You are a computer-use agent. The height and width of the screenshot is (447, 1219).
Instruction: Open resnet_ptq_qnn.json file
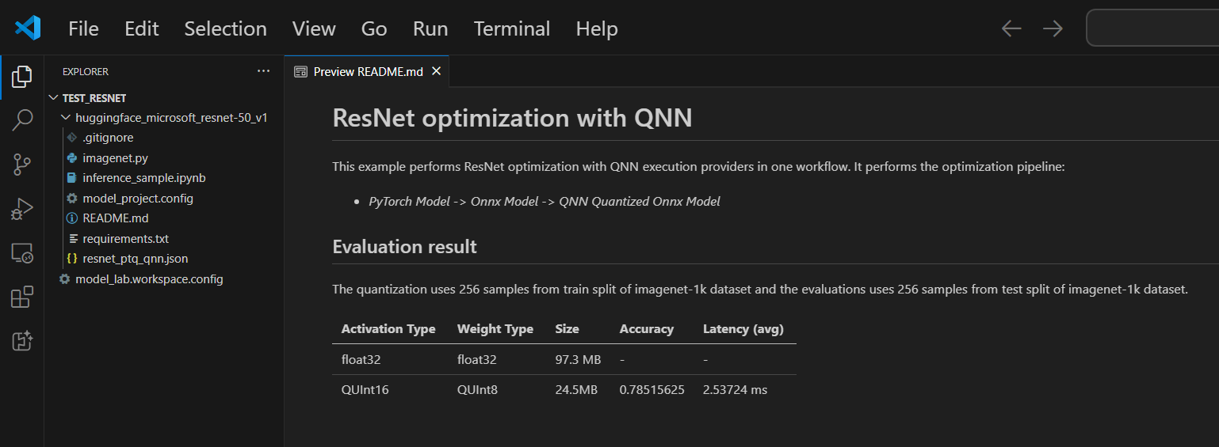tap(135, 259)
